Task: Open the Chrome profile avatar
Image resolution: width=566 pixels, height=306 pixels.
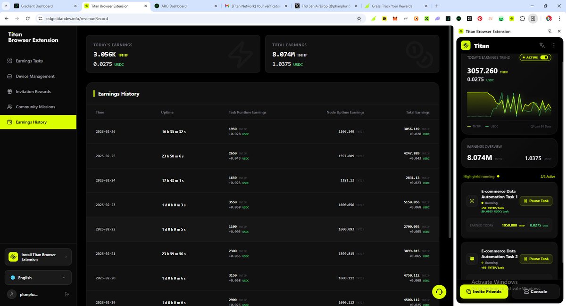Action: tap(549, 18)
